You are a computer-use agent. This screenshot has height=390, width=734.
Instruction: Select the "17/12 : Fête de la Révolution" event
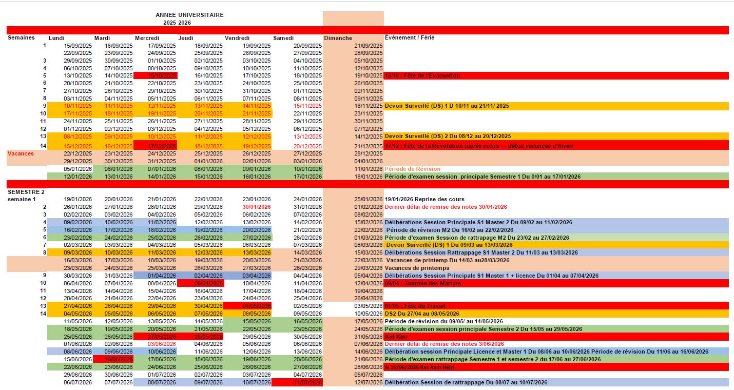click(x=478, y=146)
